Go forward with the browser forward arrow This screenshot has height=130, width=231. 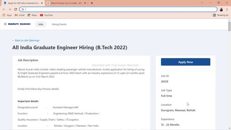[10, 9]
